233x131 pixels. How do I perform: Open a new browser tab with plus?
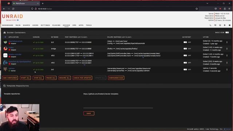click(x=43, y=3)
